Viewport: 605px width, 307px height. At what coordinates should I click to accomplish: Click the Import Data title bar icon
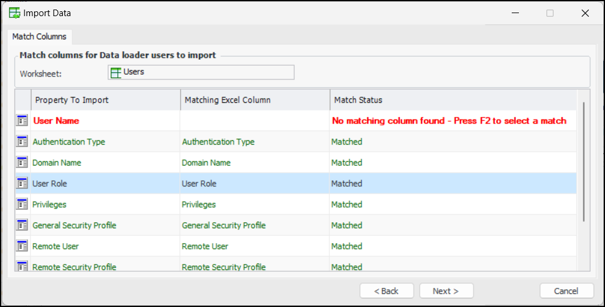[14, 13]
